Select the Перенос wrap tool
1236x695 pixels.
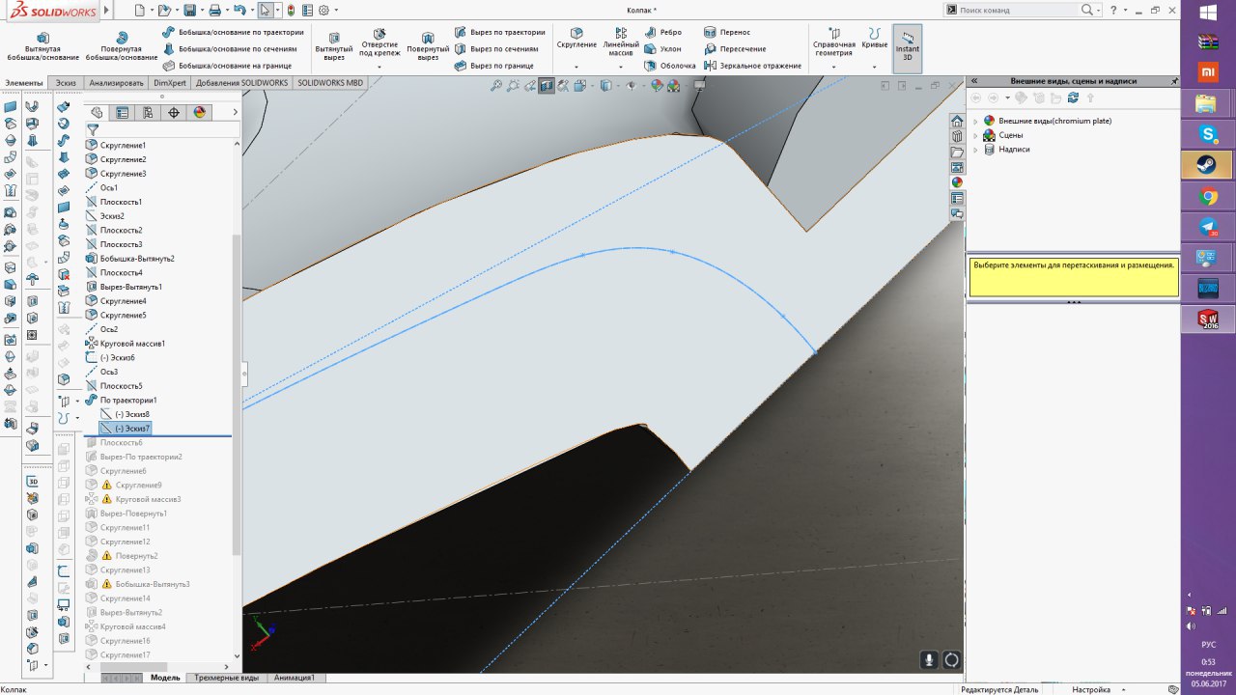[x=727, y=32]
